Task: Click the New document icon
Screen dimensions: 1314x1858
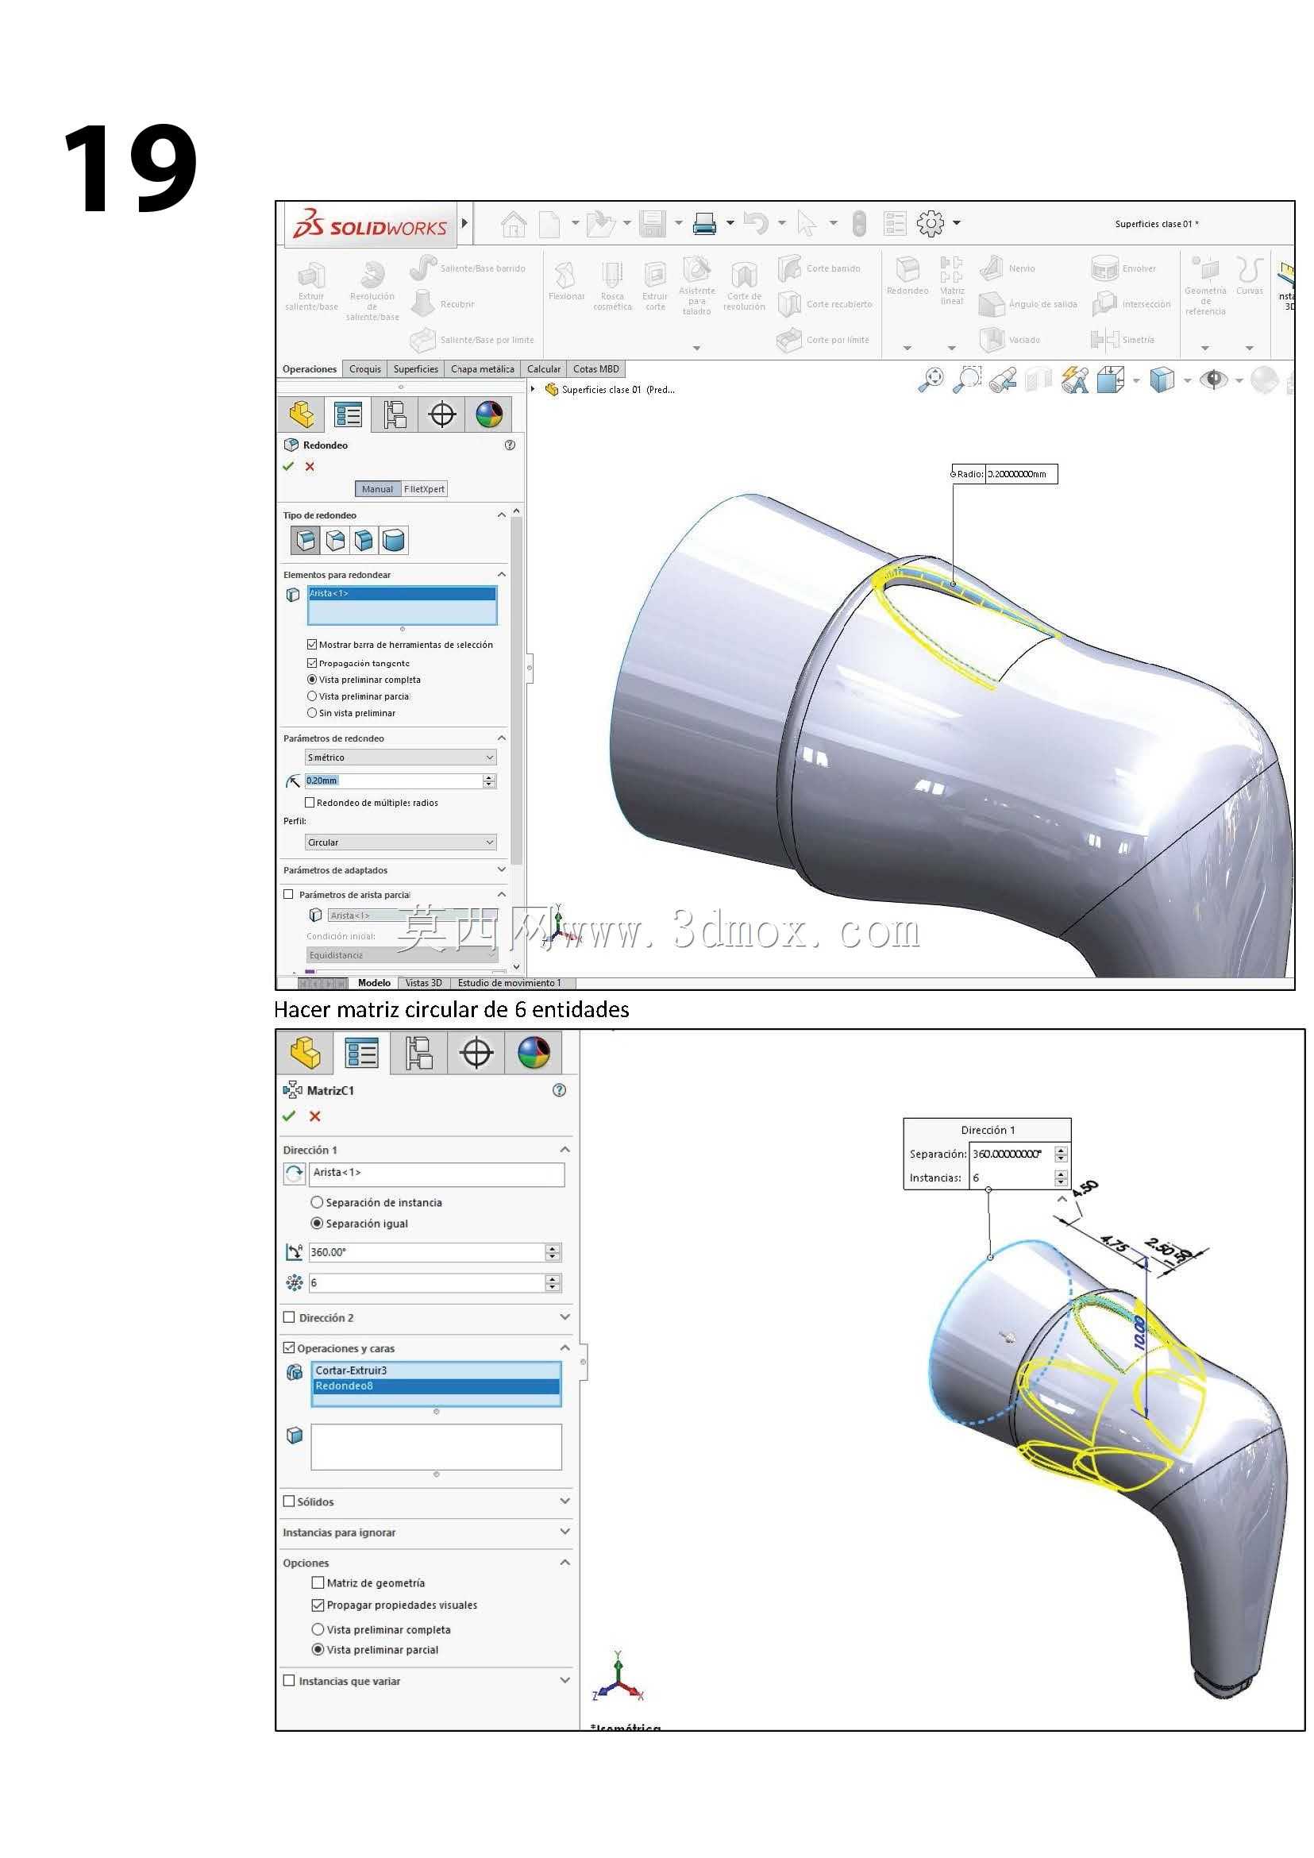Action: tap(549, 223)
